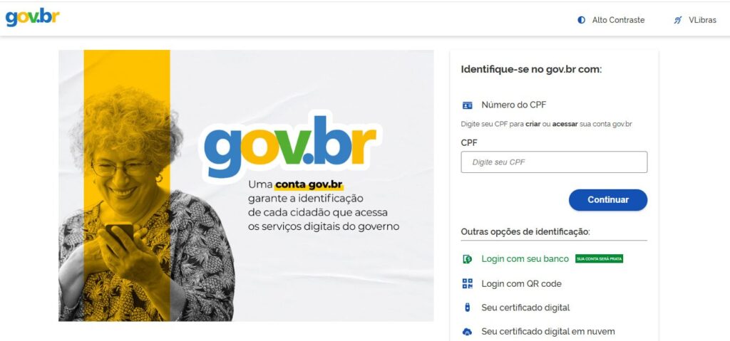Enable VLibras accessibility
This screenshot has width=730, height=341.
(x=695, y=20)
